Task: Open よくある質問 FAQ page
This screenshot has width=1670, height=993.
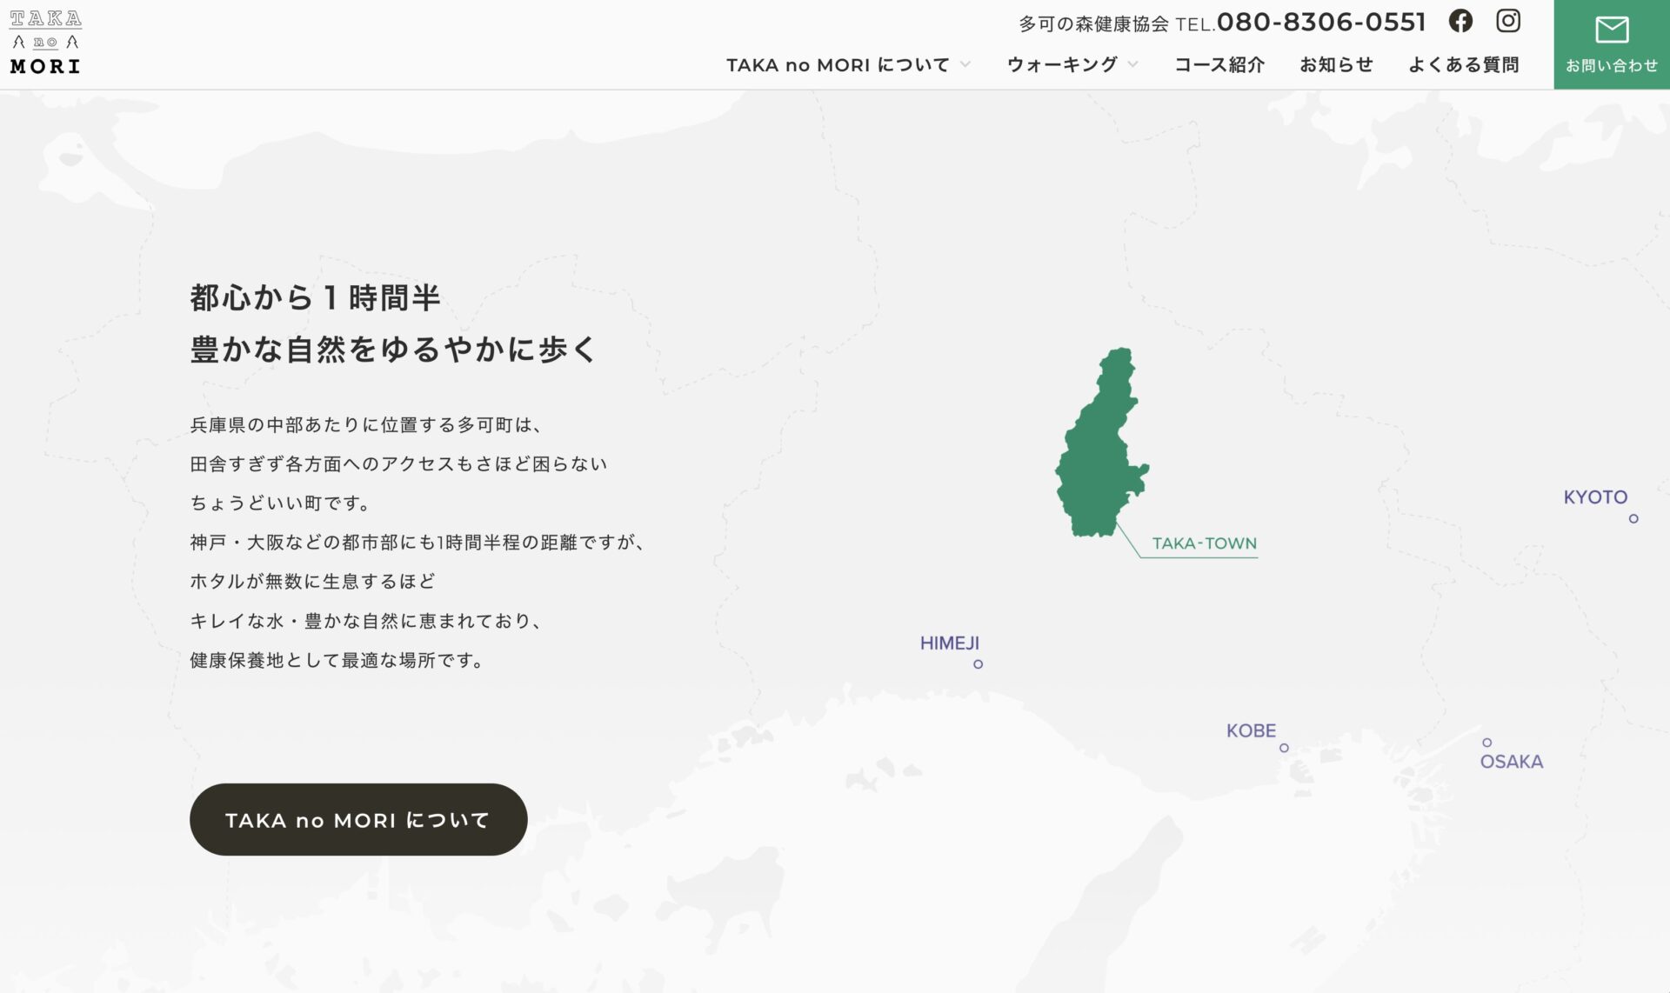Action: pyautogui.click(x=1464, y=64)
